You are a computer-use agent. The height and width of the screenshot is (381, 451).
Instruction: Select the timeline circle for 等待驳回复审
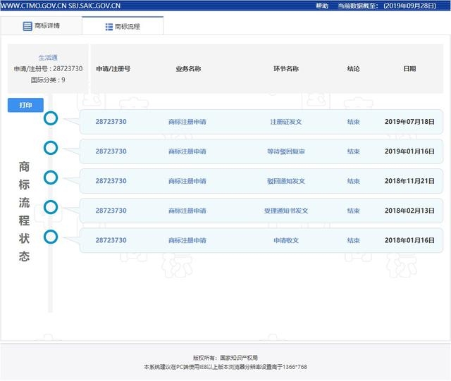[51, 148]
